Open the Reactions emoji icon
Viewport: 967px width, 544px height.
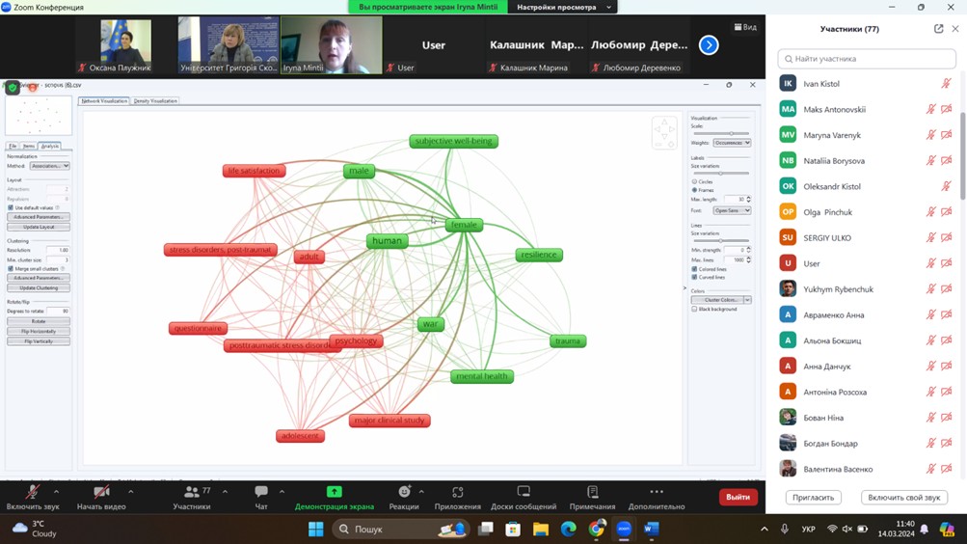(x=404, y=492)
